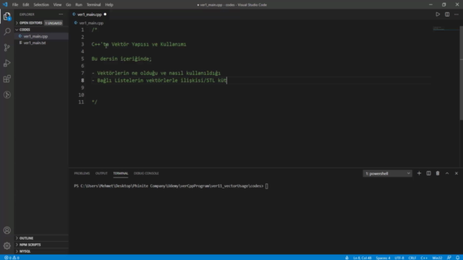Click the VS Code logo icon
463x260 pixels.
point(5,5)
